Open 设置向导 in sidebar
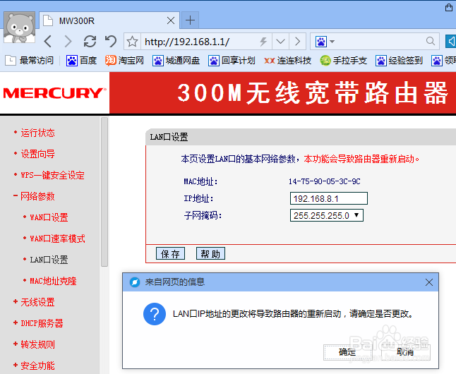The height and width of the screenshot is (374, 456). [x=37, y=154]
